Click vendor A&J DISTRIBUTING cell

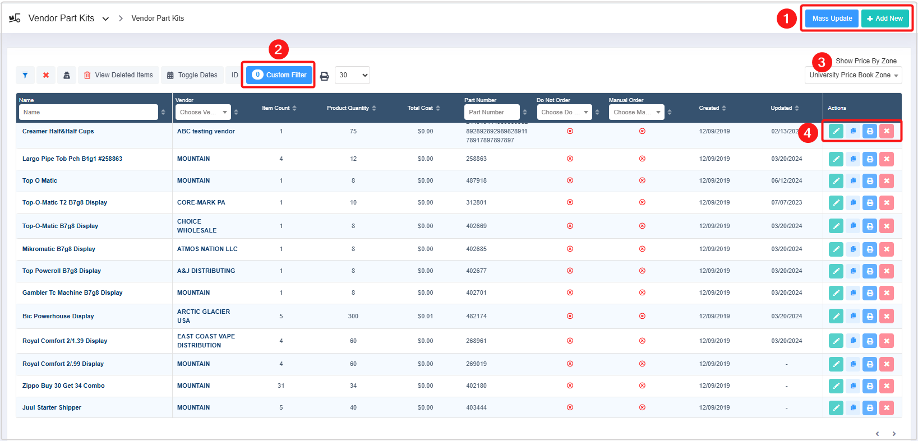pyautogui.click(x=206, y=271)
